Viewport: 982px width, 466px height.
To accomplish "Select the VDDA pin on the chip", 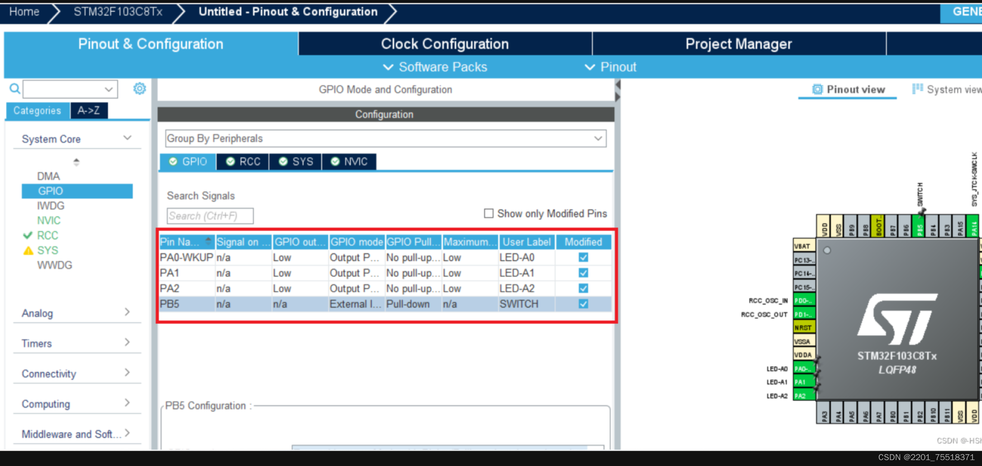I will click(804, 355).
